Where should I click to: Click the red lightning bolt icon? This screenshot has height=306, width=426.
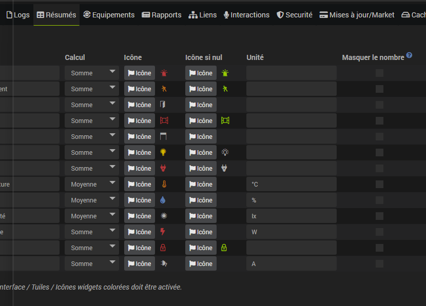click(x=163, y=232)
